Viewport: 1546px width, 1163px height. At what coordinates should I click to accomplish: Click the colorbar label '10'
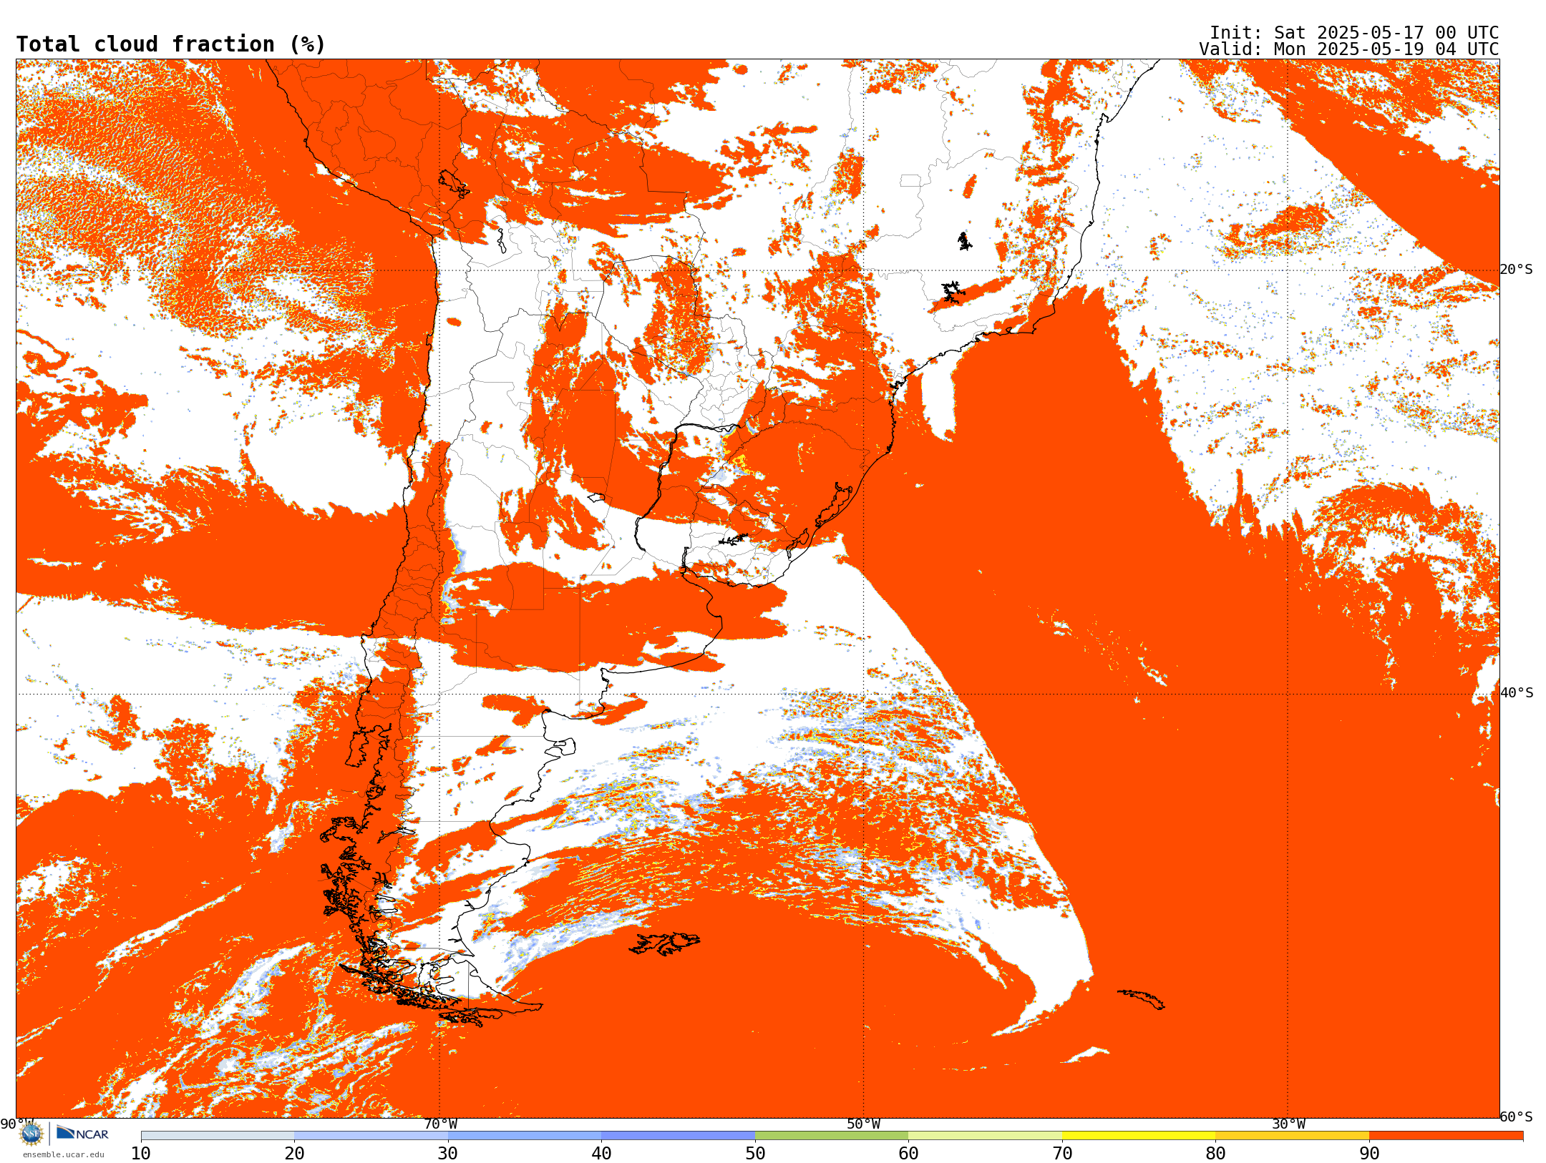141,1154
